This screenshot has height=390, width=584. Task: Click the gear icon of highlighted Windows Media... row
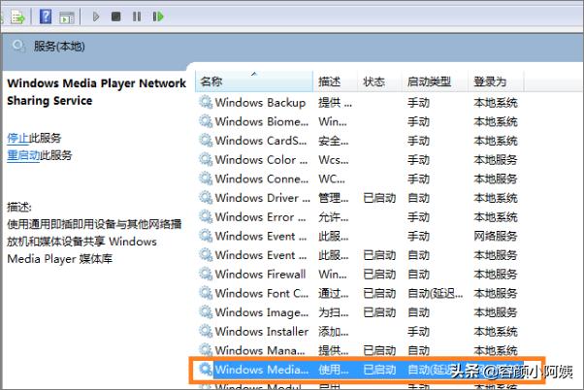tap(206, 369)
